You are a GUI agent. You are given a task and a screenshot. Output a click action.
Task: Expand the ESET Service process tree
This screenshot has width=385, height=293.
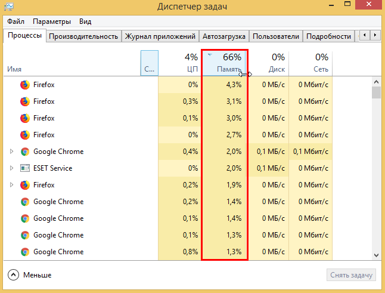11,168
